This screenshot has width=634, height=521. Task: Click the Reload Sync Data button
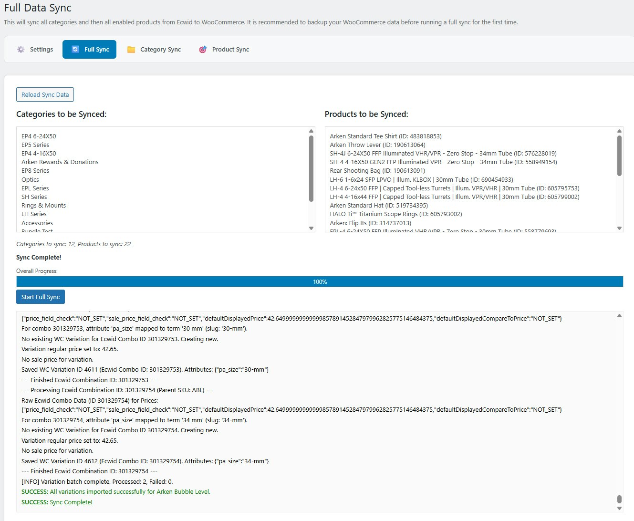45,94
